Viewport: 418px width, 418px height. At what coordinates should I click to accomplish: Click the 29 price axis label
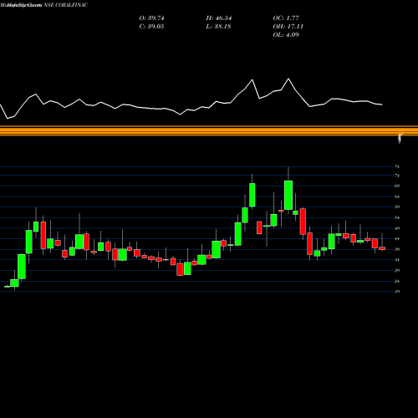[x=397, y=270]
